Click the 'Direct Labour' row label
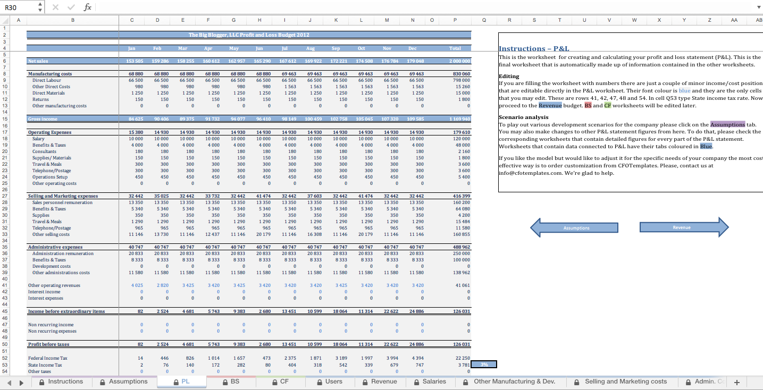 (x=47, y=80)
